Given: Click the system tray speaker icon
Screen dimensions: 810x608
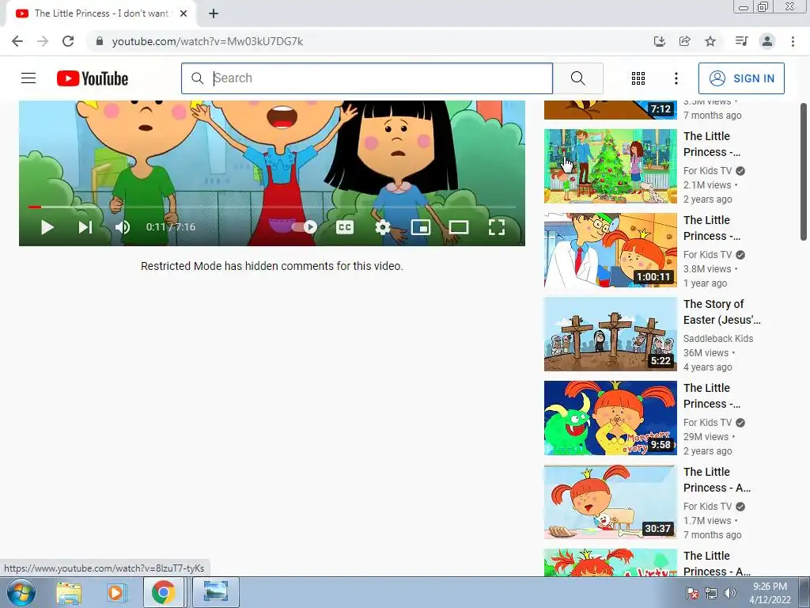Looking at the screenshot, I should coord(729,593).
